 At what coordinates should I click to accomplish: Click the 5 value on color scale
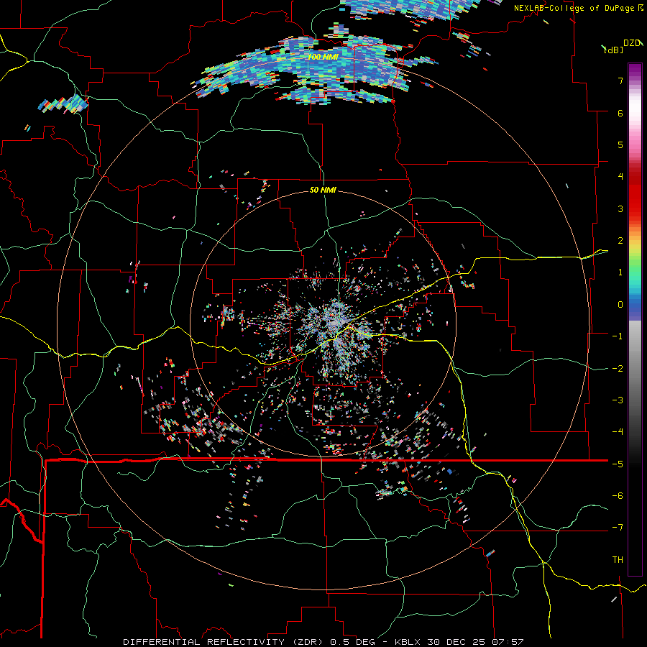click(x=620, y=144)
